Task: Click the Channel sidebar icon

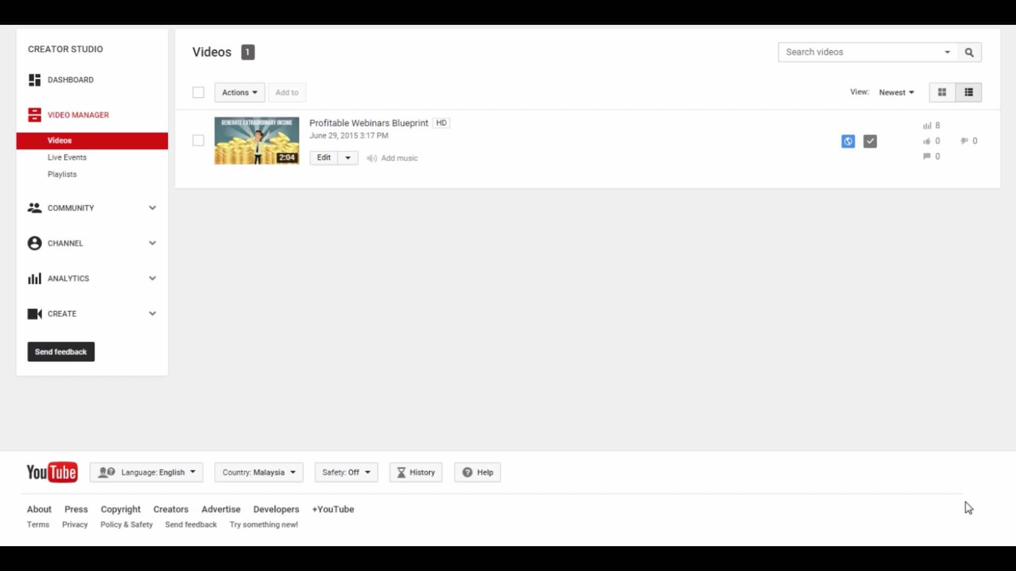Action: tap(34, 243)
